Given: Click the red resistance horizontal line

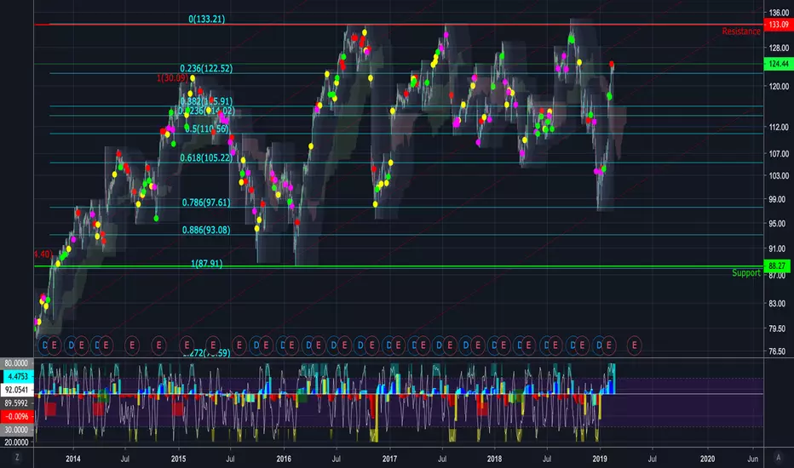Looking at the screenshot, I should [x=399, y=25].
